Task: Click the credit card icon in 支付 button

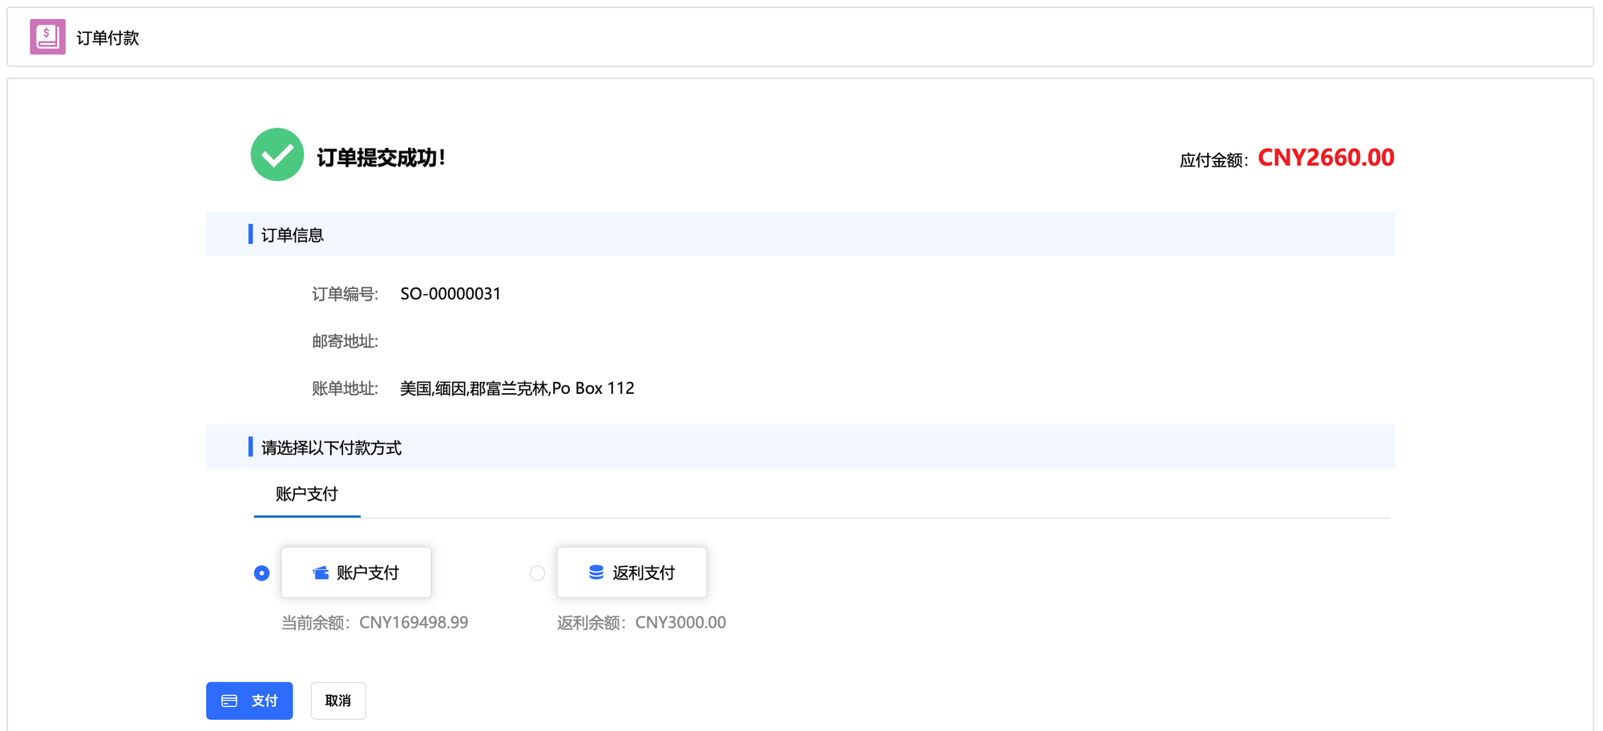Action: click(x=229, y=701)
